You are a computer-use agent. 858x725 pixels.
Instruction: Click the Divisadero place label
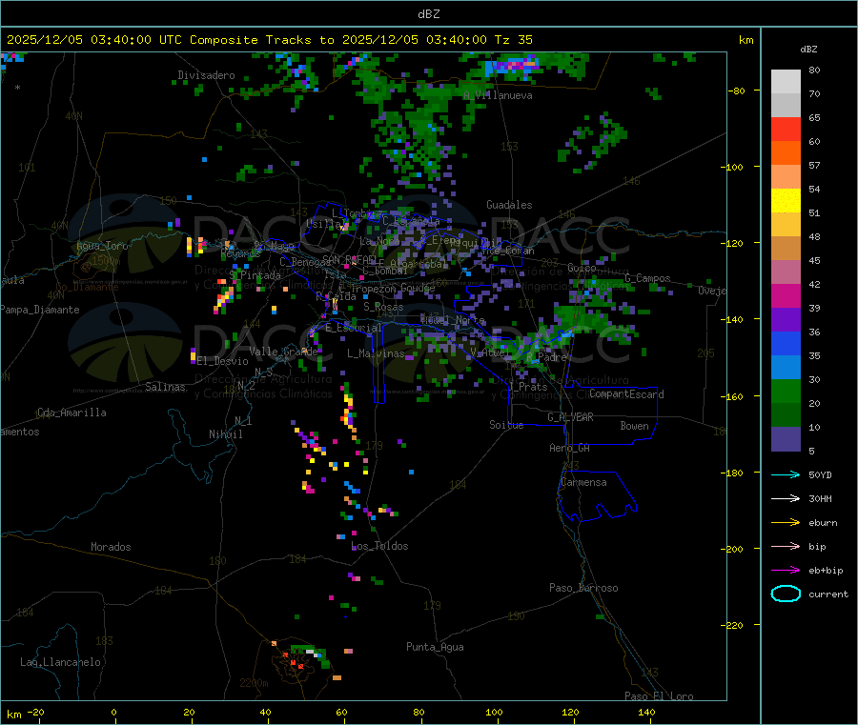[206, 75]
